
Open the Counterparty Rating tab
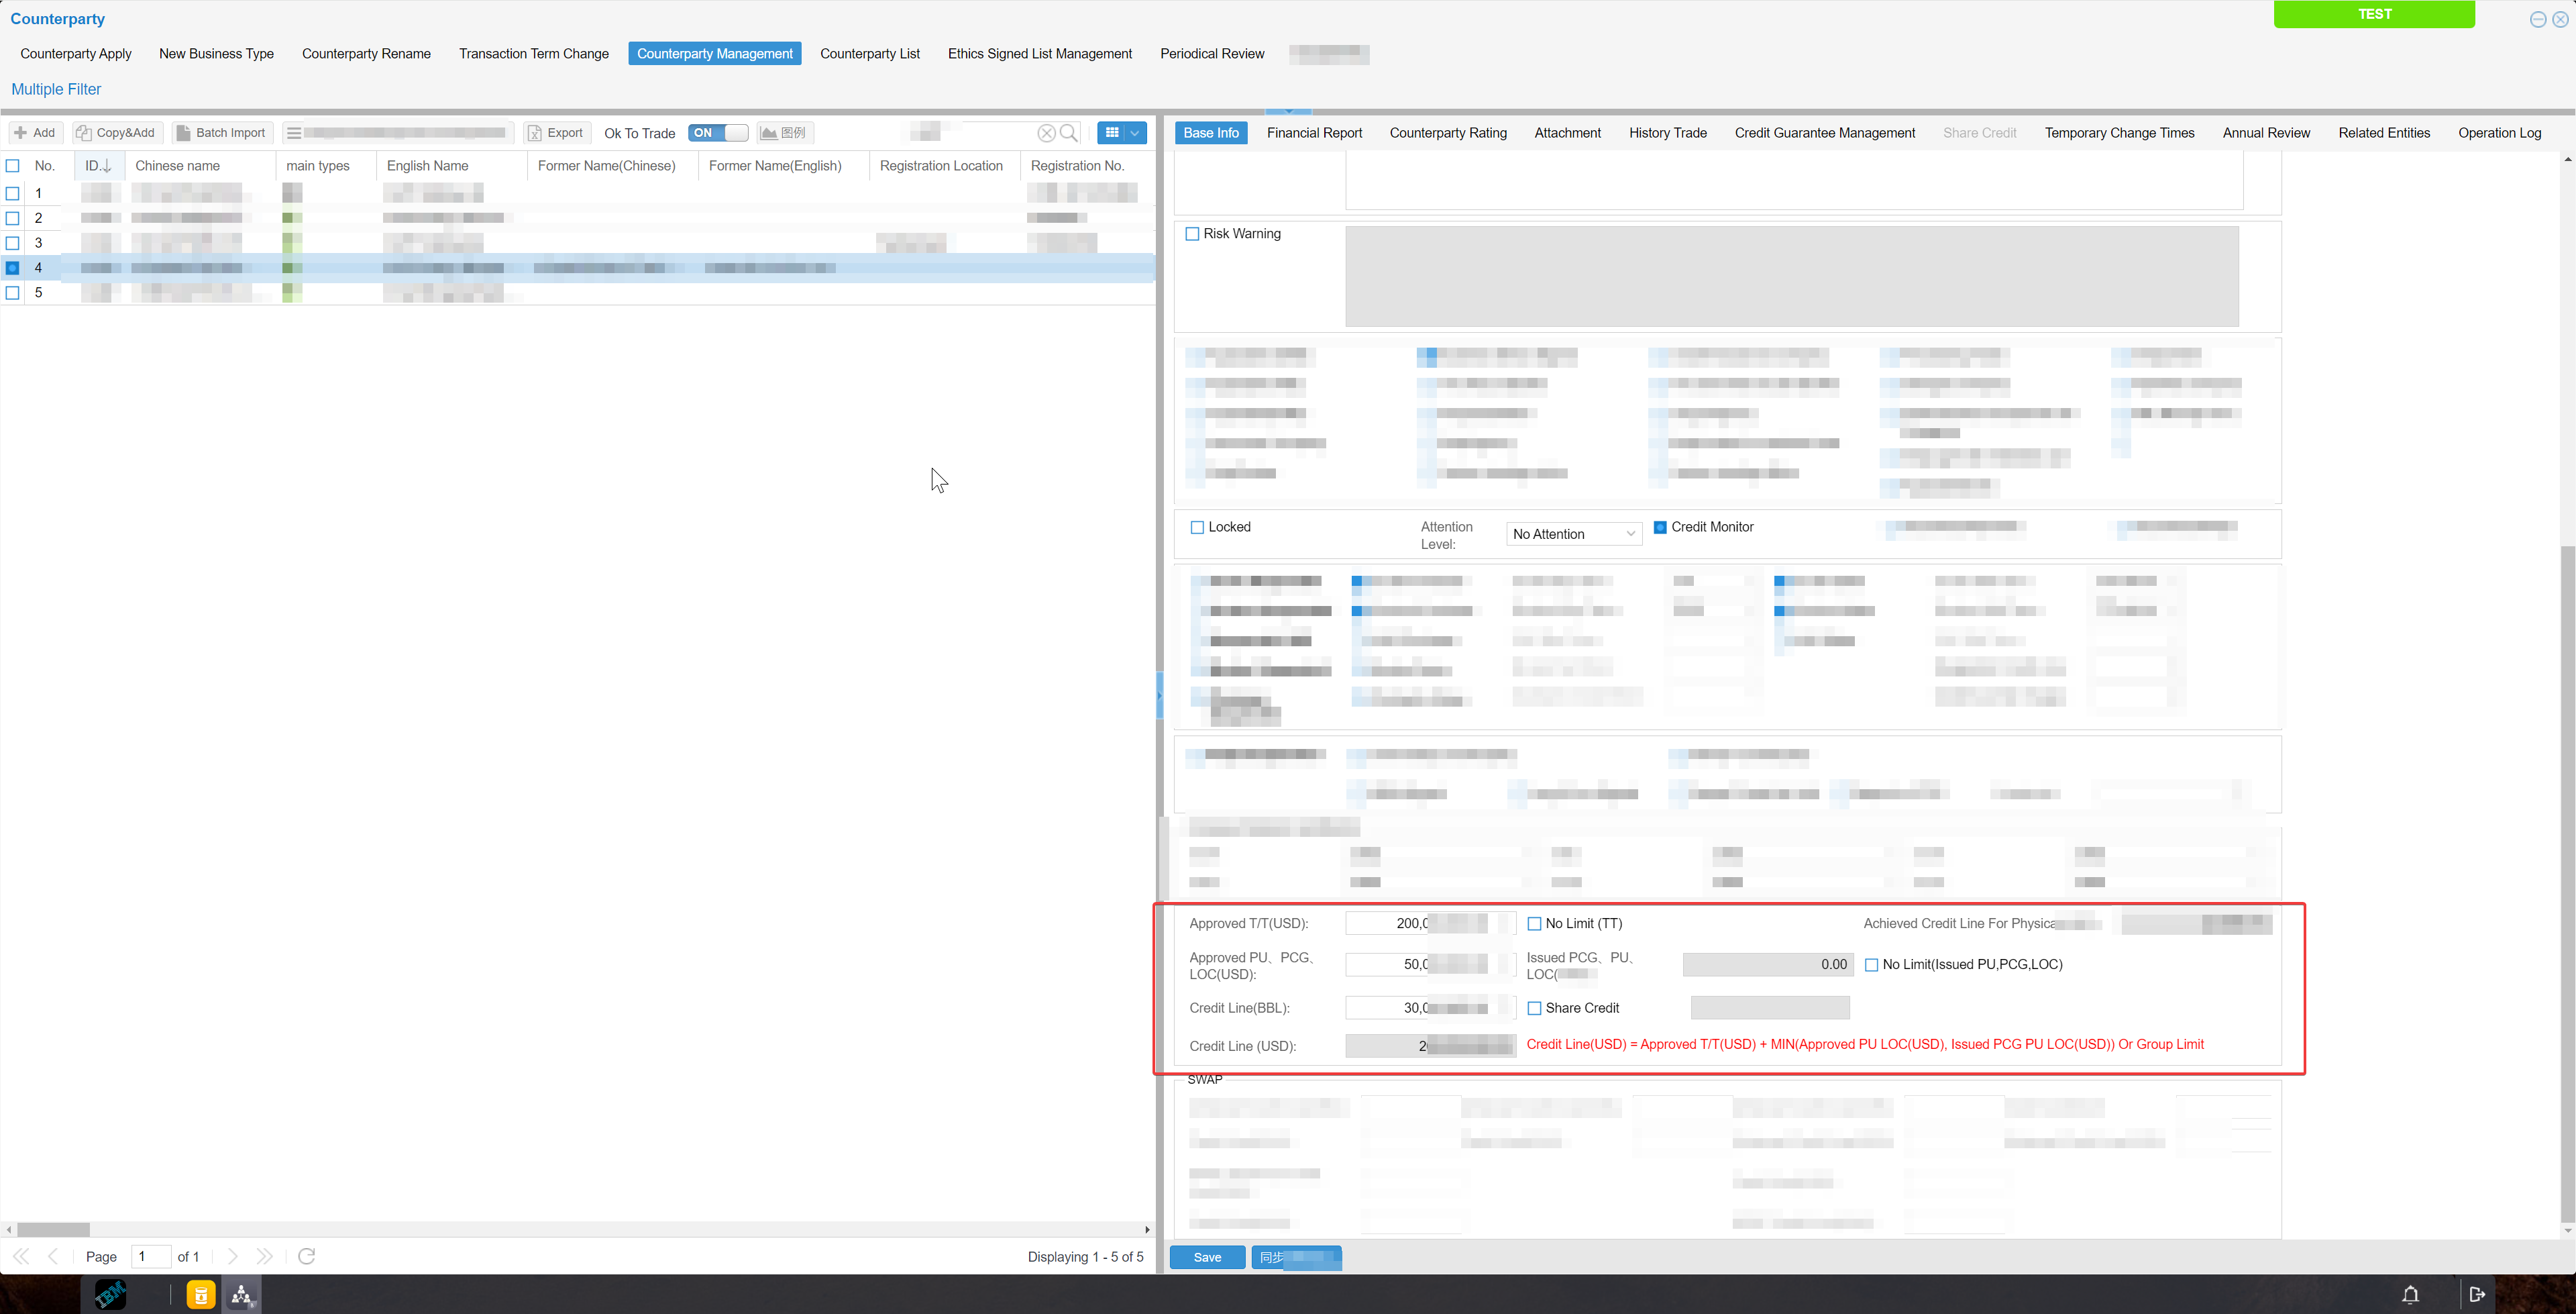click(x=1447, y=133)
